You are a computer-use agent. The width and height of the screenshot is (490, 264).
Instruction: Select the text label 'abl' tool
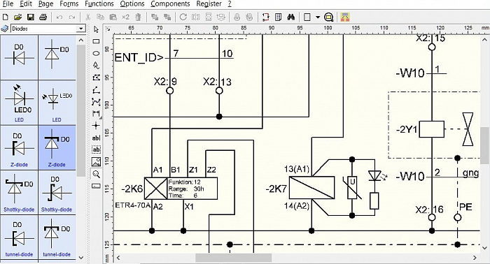(x=96, y=138)
